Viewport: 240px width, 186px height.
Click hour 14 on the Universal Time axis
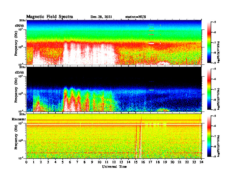128,162
